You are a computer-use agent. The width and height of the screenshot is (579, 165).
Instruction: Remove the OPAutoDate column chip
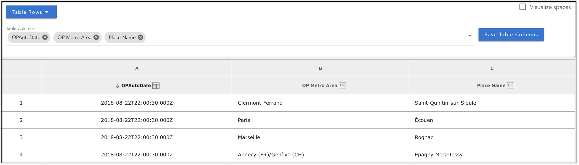tap(45, 37)
